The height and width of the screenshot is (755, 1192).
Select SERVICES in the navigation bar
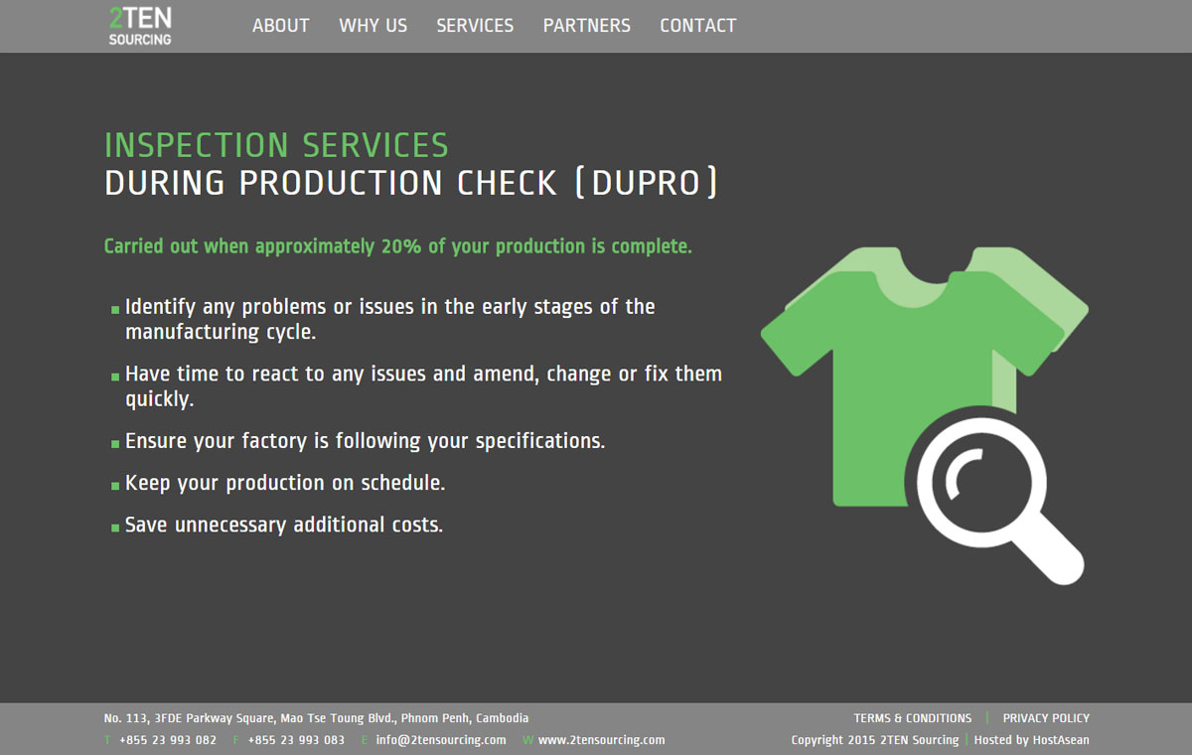475,26
